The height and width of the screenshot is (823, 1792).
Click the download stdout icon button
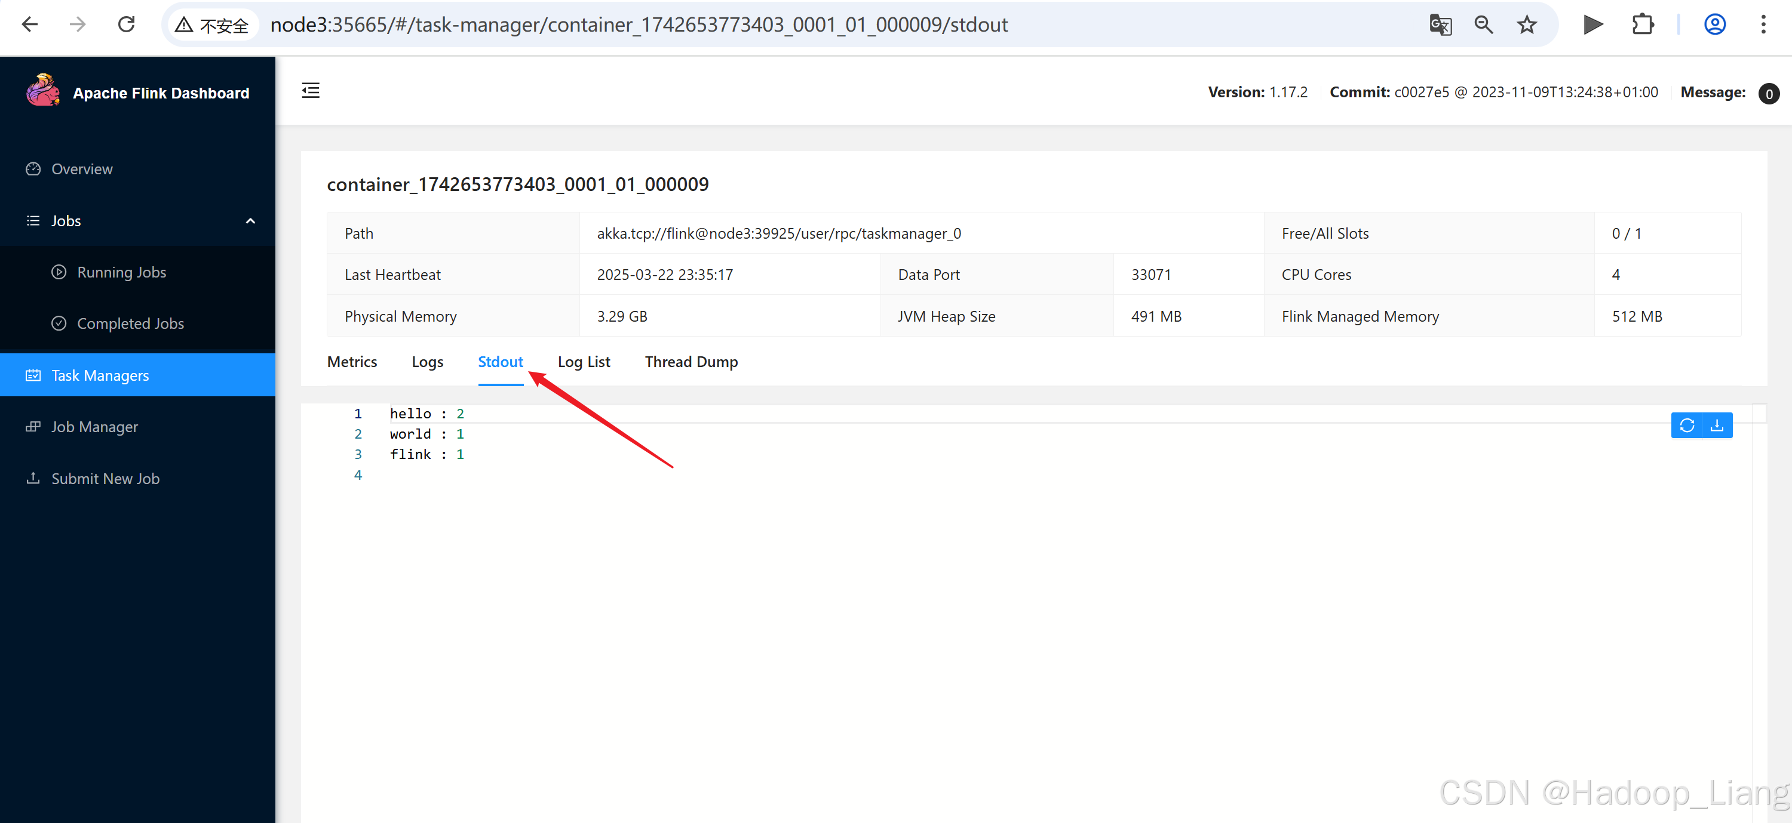coord(1717,426)
